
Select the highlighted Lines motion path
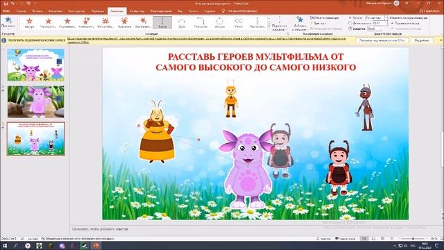point(162,23)
